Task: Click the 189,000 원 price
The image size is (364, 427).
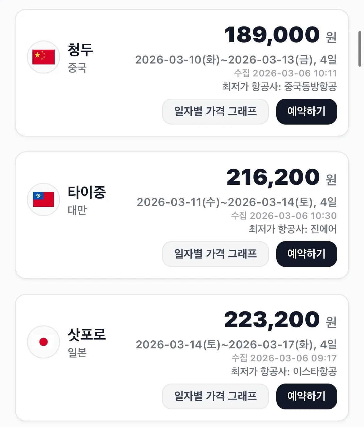Action: [280, 35]
